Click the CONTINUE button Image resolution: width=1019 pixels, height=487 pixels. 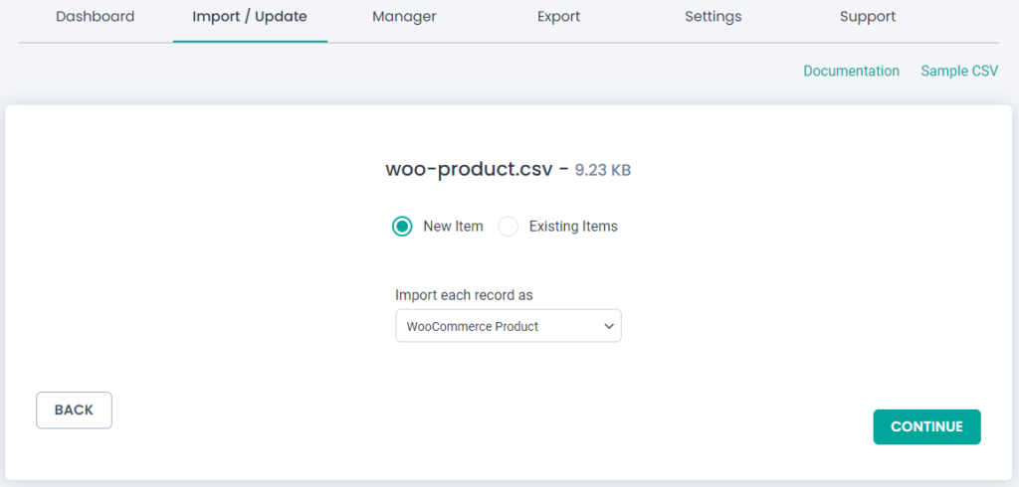point(926,426)
